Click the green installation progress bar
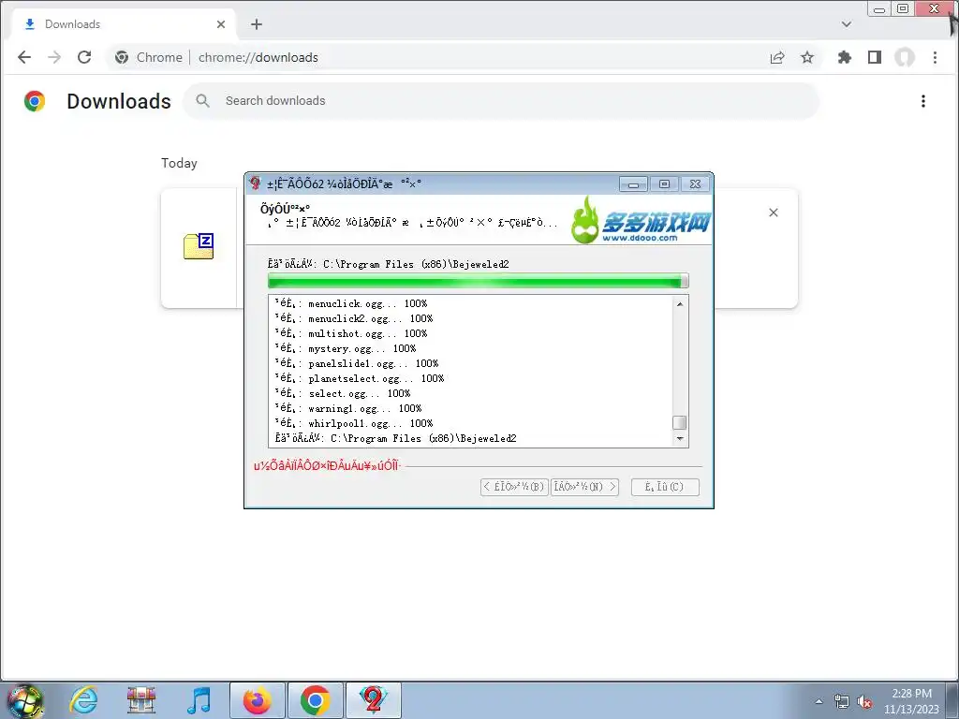The height and width of the screenshot is (719, 959). 479,281
